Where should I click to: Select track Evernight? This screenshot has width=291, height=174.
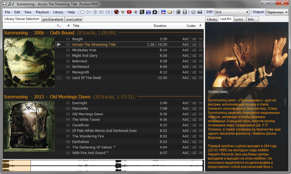[130, 103]
